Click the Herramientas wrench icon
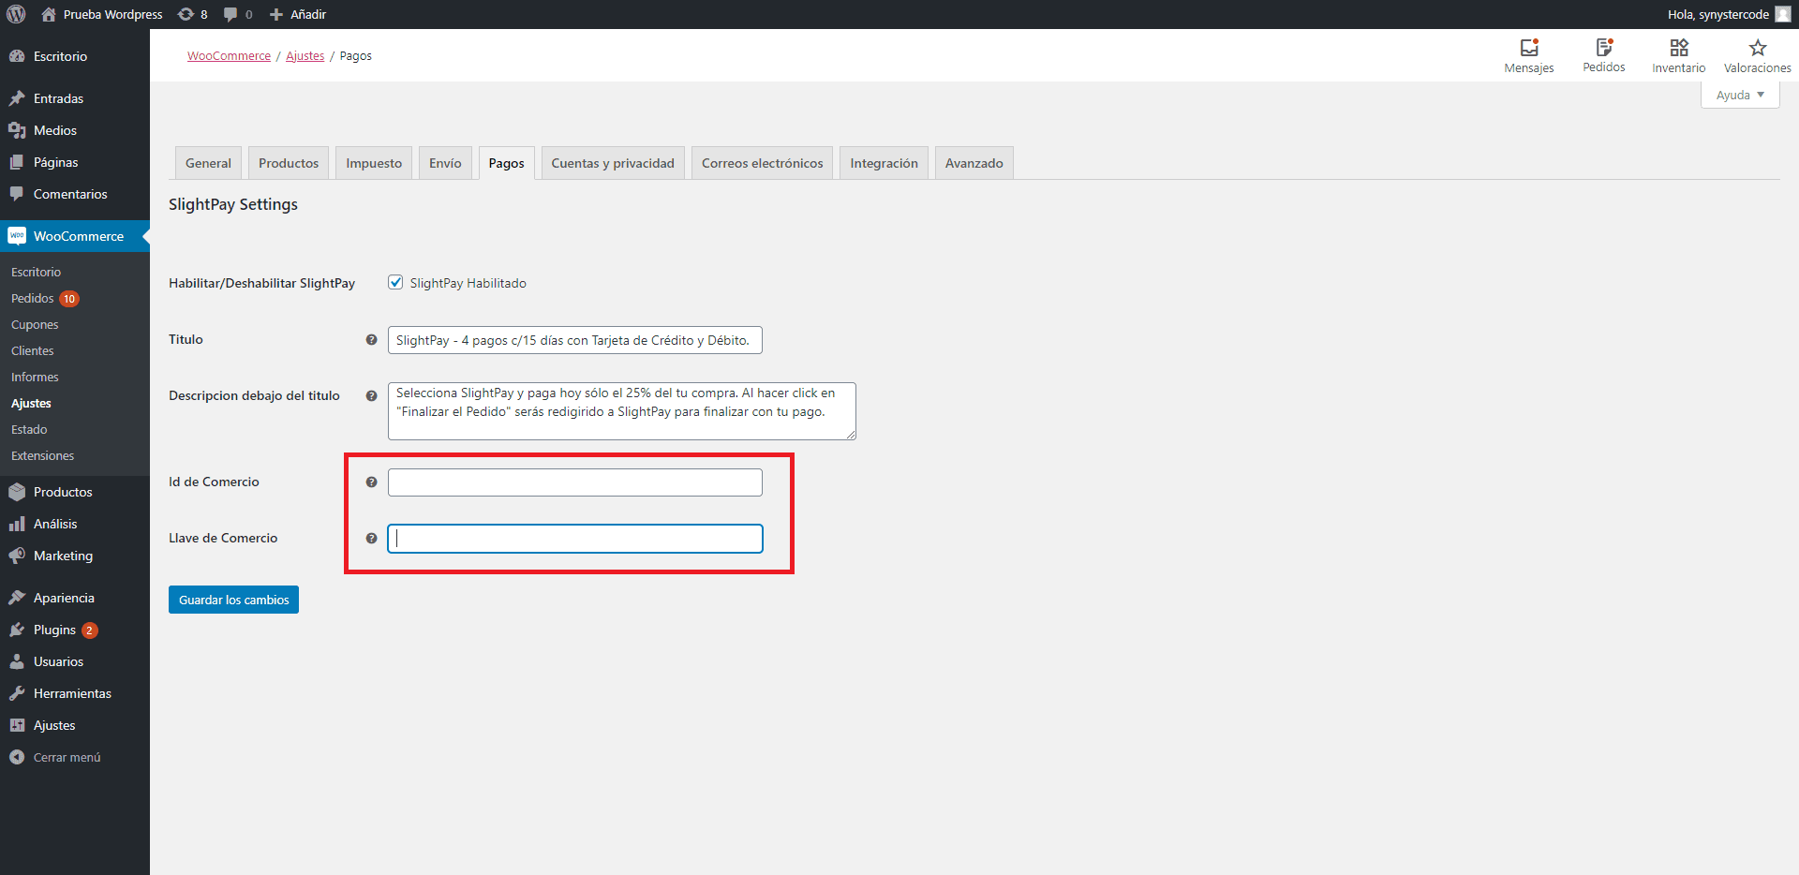 [17, 693]
